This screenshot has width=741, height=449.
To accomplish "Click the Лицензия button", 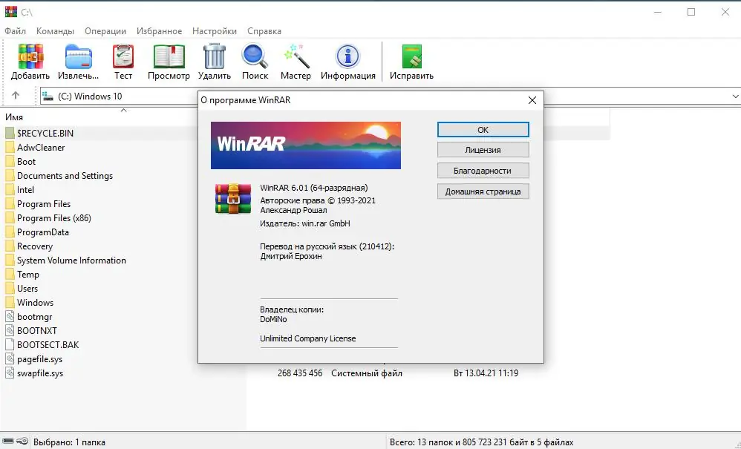I will (x=483, y=150).
